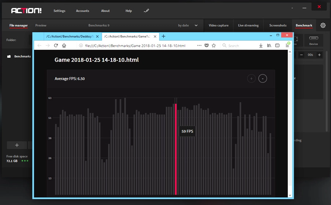Save page to Pocket icon
Screen dimensions: 331x205
point(207,45)
